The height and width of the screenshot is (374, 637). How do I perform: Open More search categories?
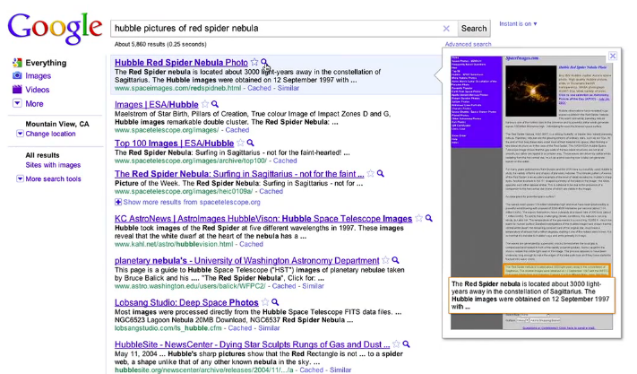tap(34, 104)
